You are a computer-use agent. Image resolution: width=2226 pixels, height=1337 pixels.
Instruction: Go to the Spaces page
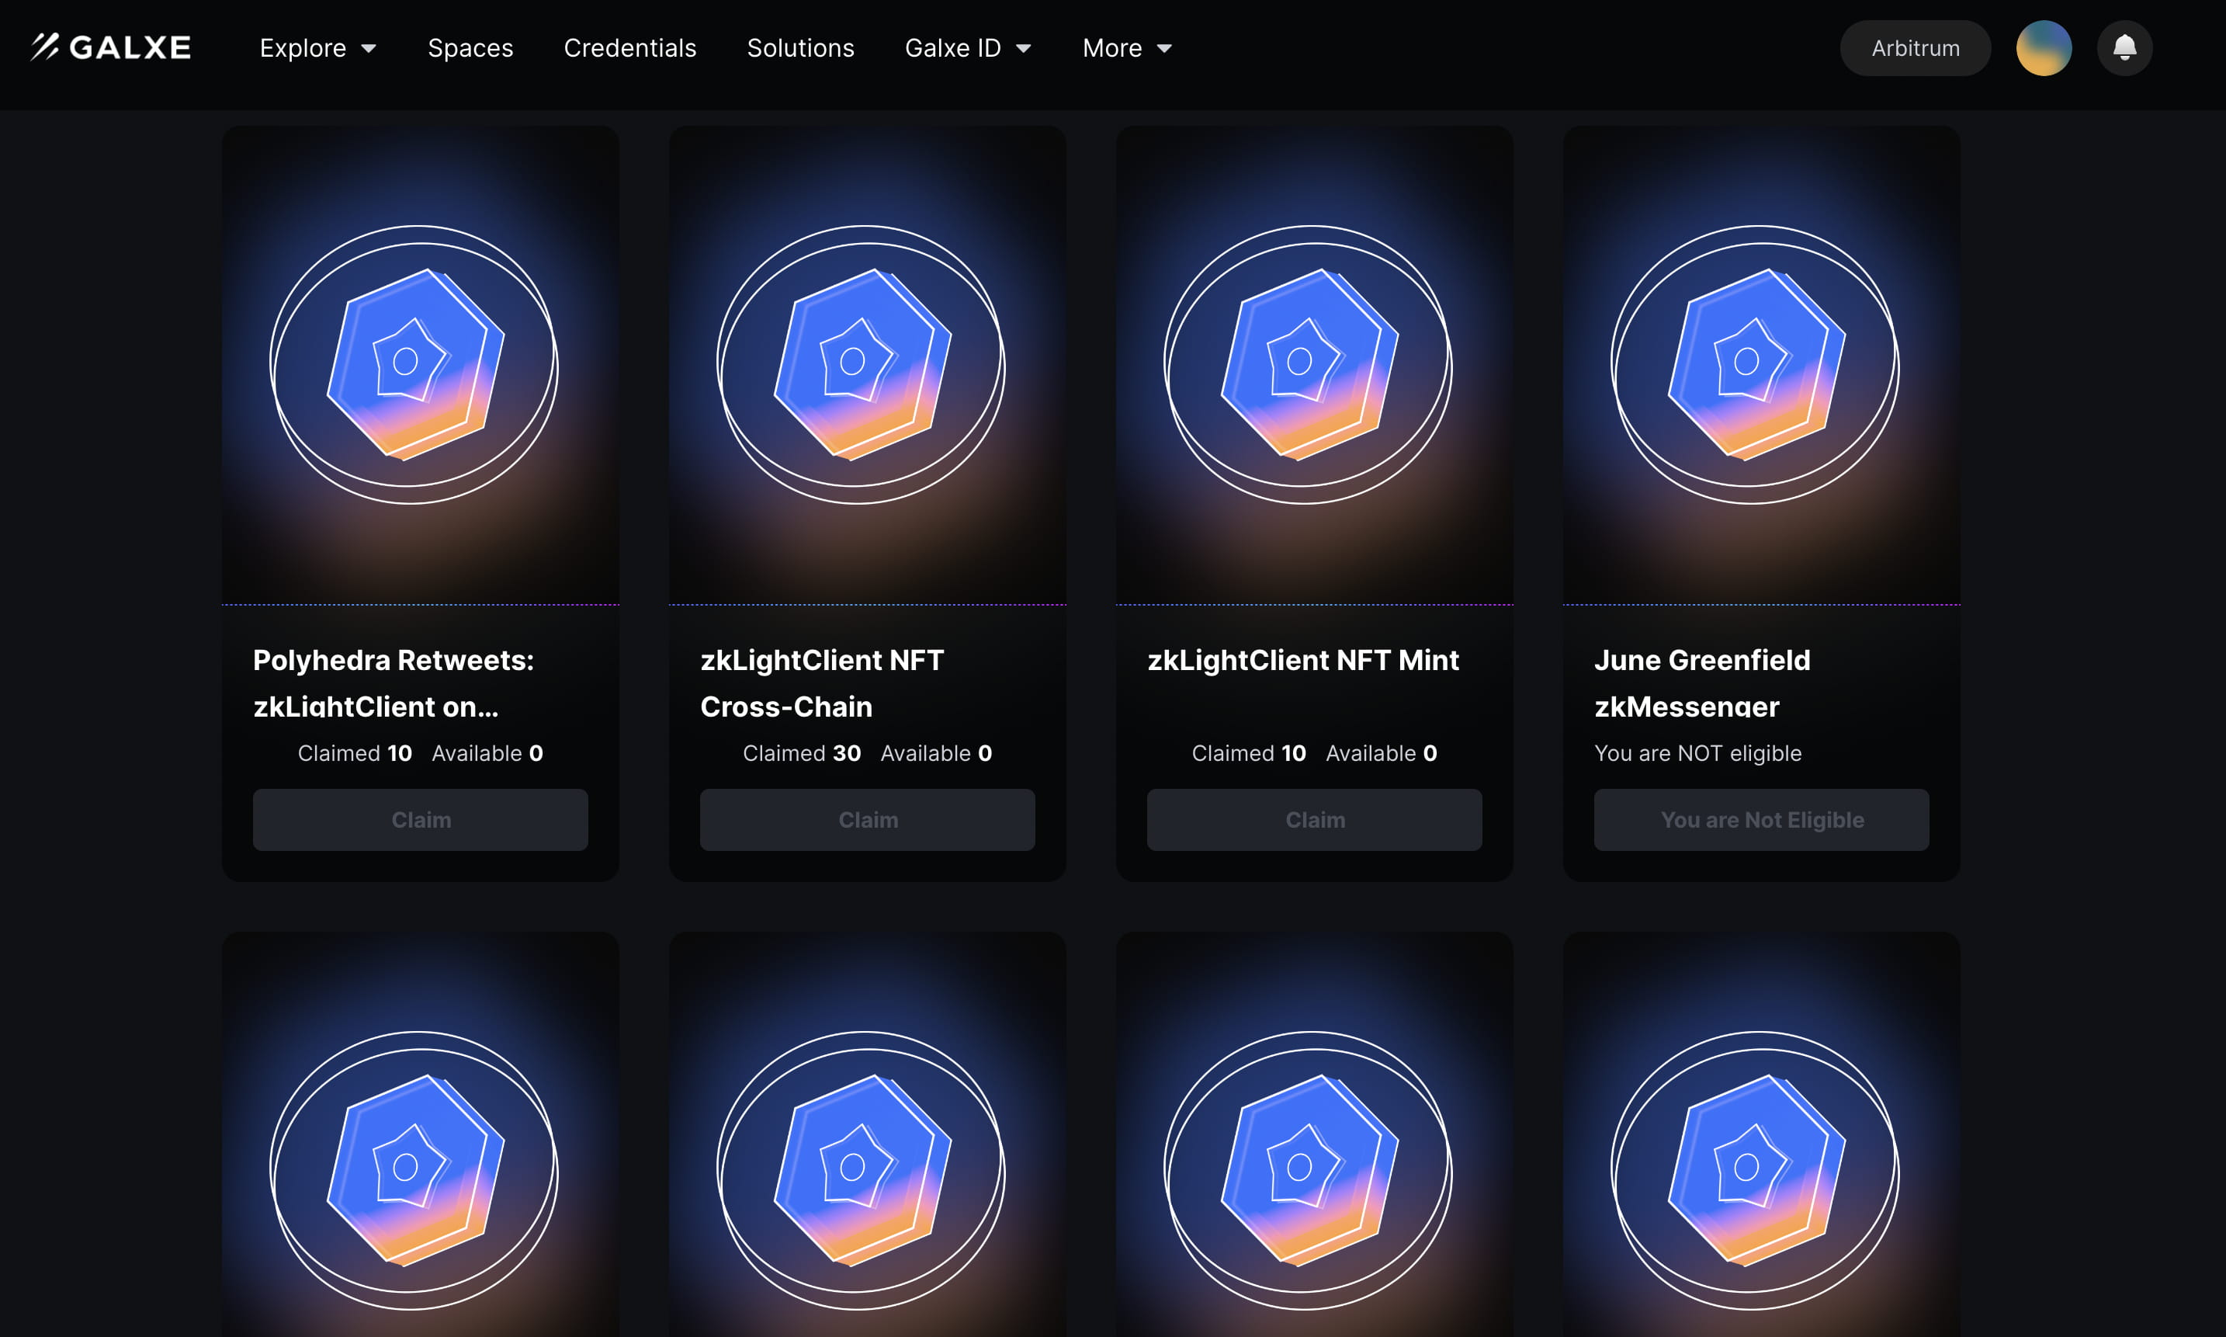[x=470, y=48]
